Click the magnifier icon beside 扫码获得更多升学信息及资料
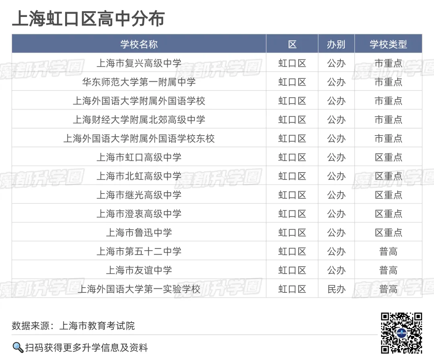Viewport: 434px width, 362px height. click(x=18, y=348)
